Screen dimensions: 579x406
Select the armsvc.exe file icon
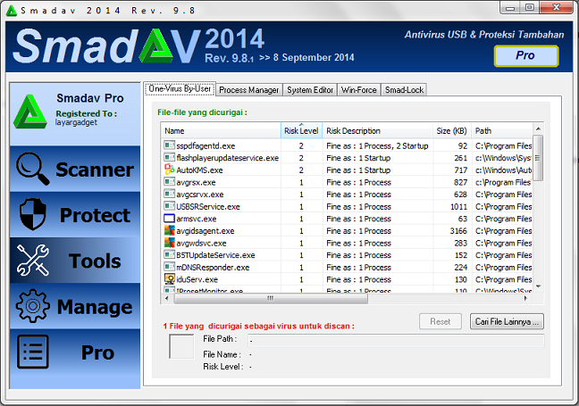(169, 219)
